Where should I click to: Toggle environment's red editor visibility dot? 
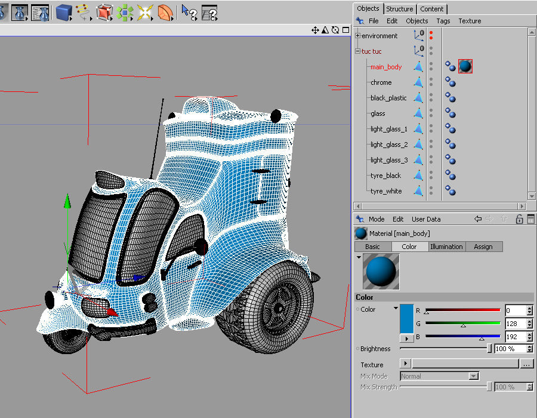432,33
